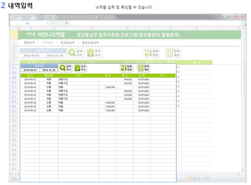Click 제품구입 description in the 2016-09-26 row

click(63, 95)
